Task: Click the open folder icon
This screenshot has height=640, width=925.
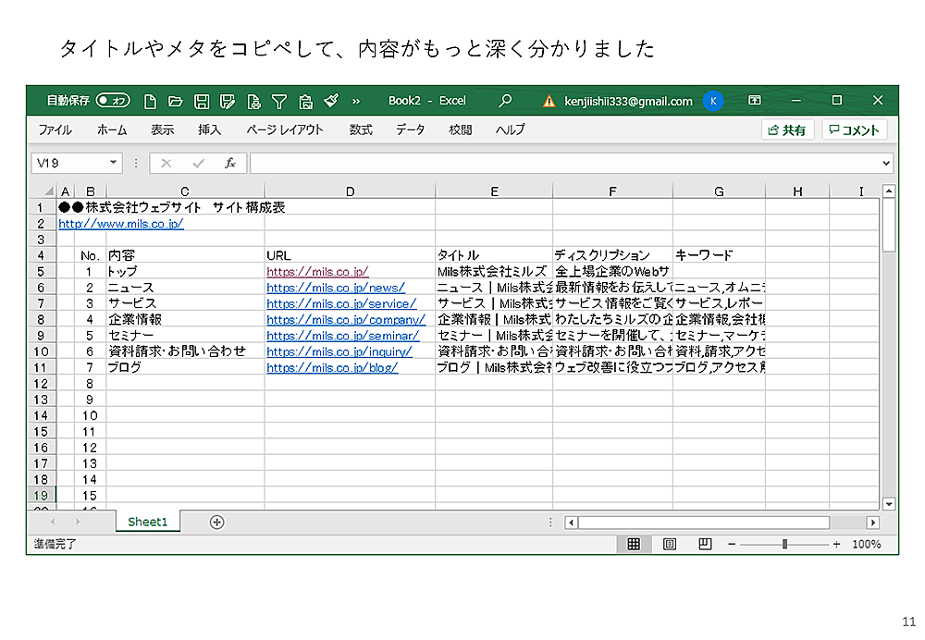Action: tap(176, 101)
